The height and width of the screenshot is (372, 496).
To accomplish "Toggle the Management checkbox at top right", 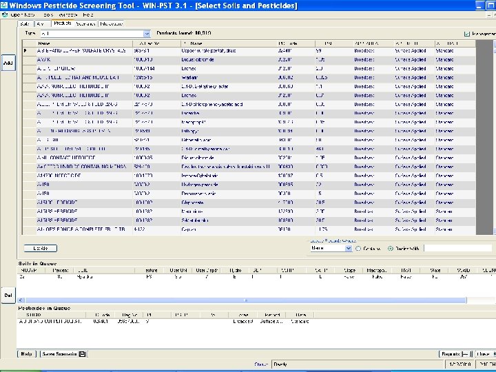I will tap(466, 34).
